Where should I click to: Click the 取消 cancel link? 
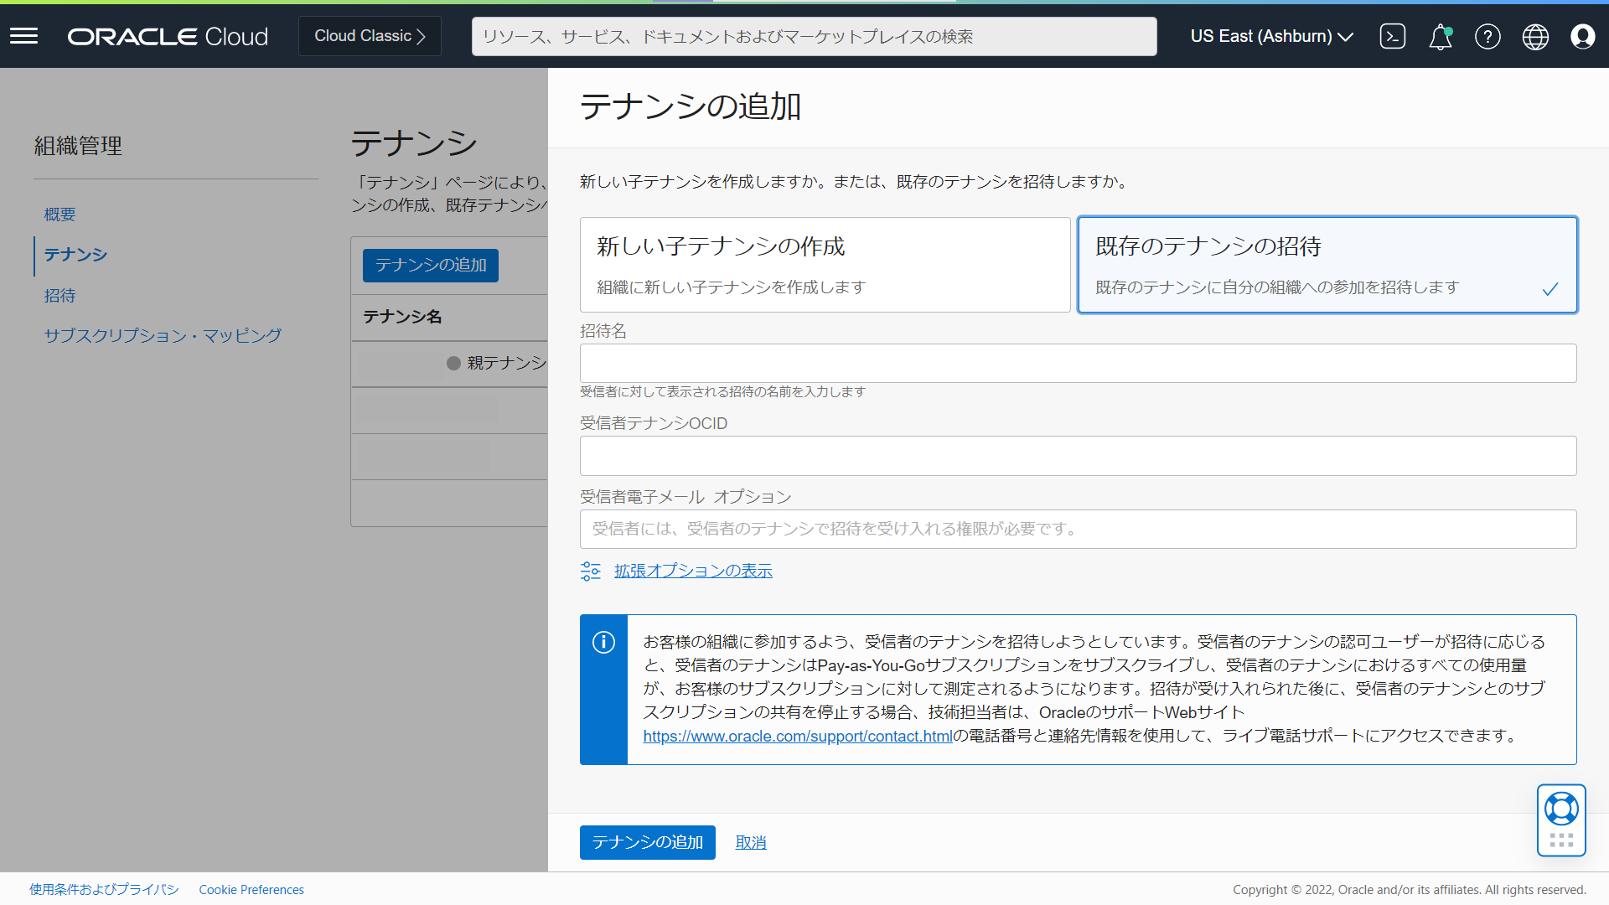[750, 843]
